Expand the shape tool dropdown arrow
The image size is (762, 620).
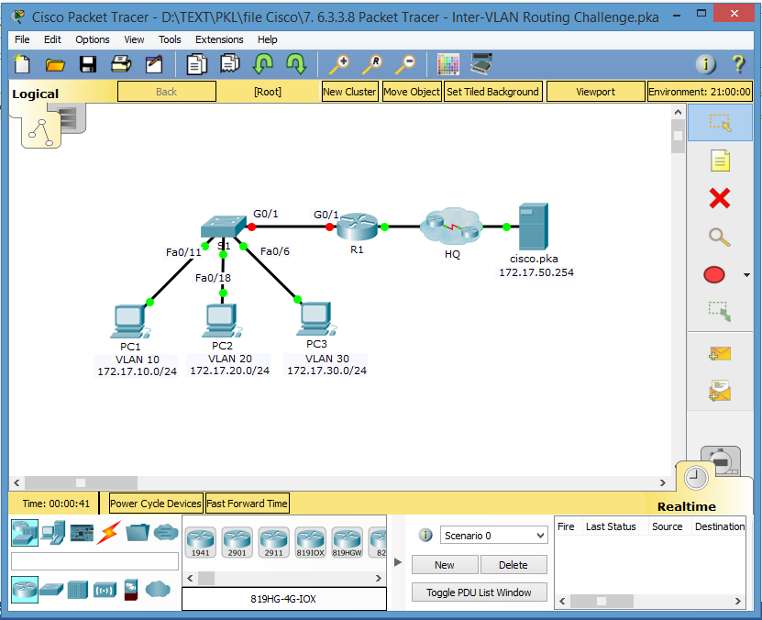tap(746, 275)
